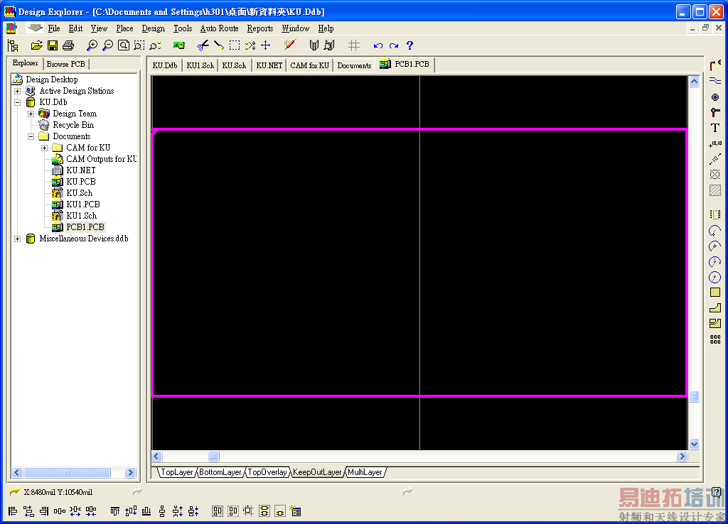The height and width of the screenshot is (524, 728).
Task: Place a full circle arc
Action: click(x=715, y=278)
